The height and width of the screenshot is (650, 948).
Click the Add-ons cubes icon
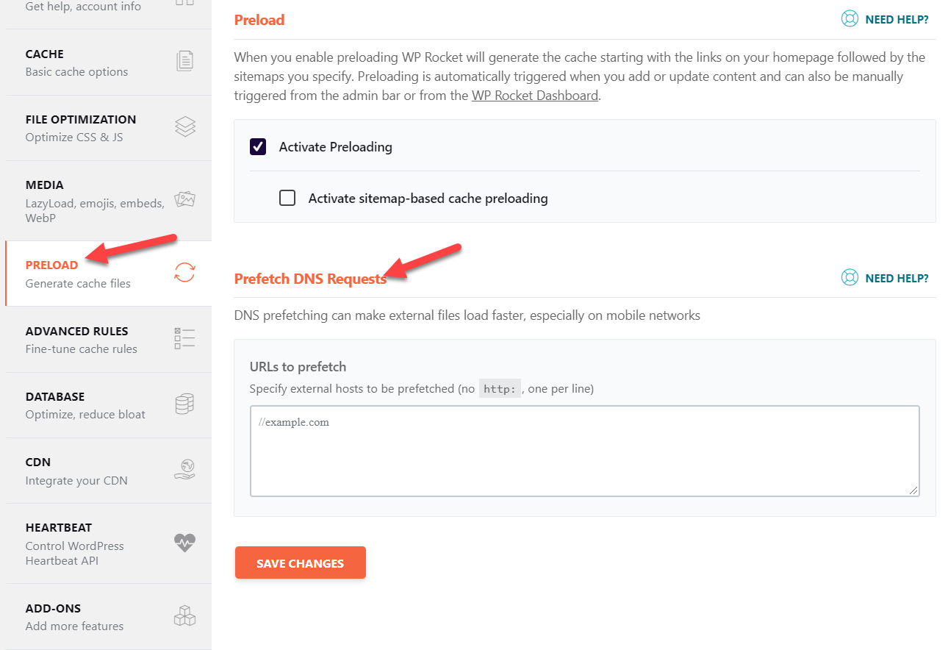(x=184, y=615)
